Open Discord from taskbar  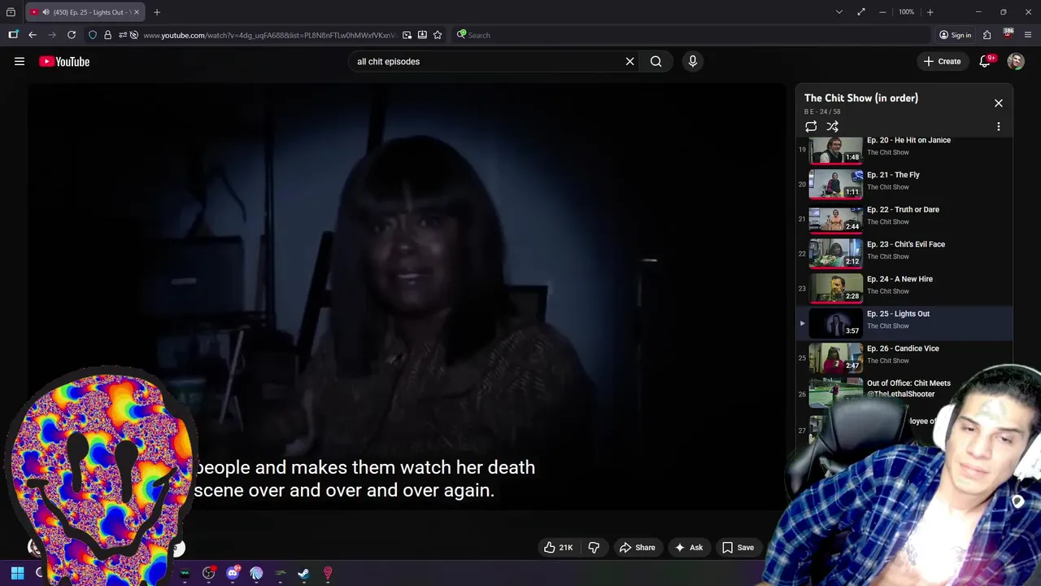[233, 573]
